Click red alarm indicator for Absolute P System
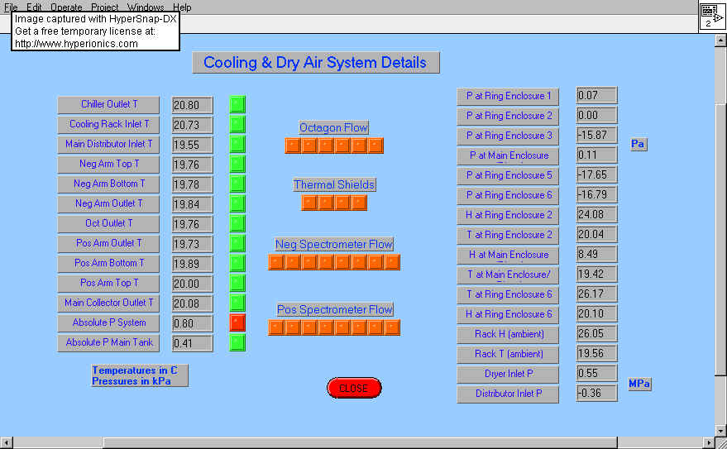The image size is (727, 449). click(x=237, y=323)
